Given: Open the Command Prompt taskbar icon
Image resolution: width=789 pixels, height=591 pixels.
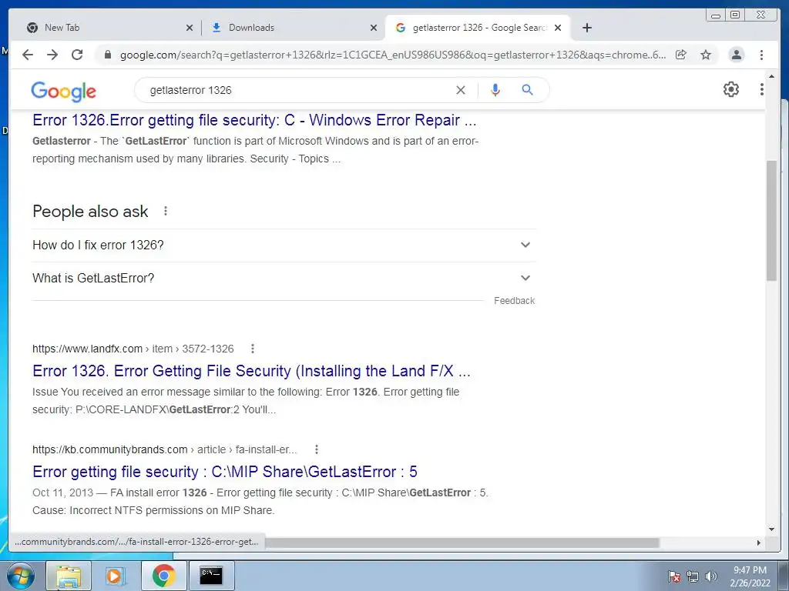Looking at the screenshot, I should point(211,576).
